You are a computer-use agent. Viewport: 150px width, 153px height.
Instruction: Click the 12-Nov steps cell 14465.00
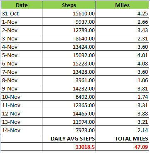pyautogui.click(x=69, y=113)
